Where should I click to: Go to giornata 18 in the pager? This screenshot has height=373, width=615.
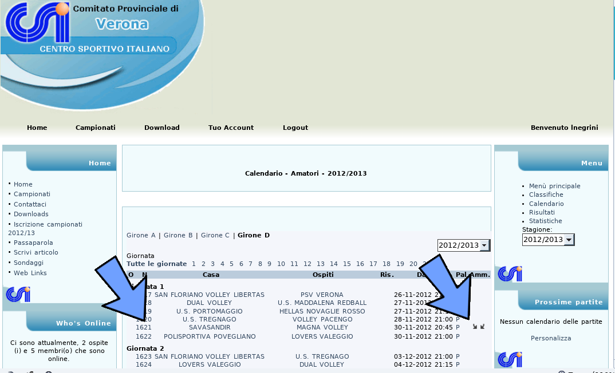coord(387,264)
